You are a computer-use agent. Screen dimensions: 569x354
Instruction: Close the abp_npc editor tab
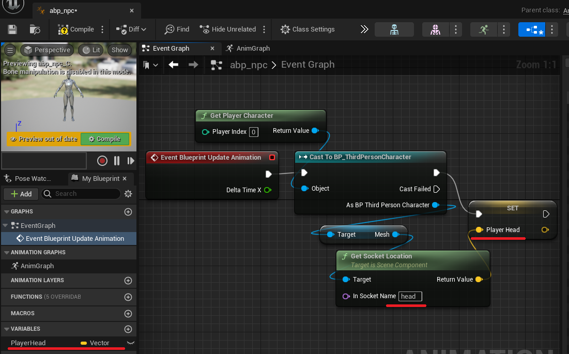coord(132,10)
